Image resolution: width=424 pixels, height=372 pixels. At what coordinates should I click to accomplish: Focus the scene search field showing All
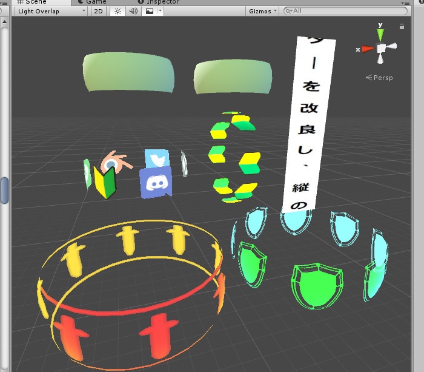click(x=345, y=11)
